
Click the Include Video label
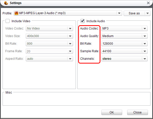click(21, 21)
